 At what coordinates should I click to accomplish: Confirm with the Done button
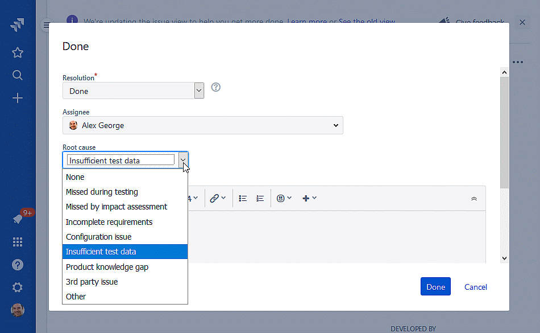pos(435,286)
